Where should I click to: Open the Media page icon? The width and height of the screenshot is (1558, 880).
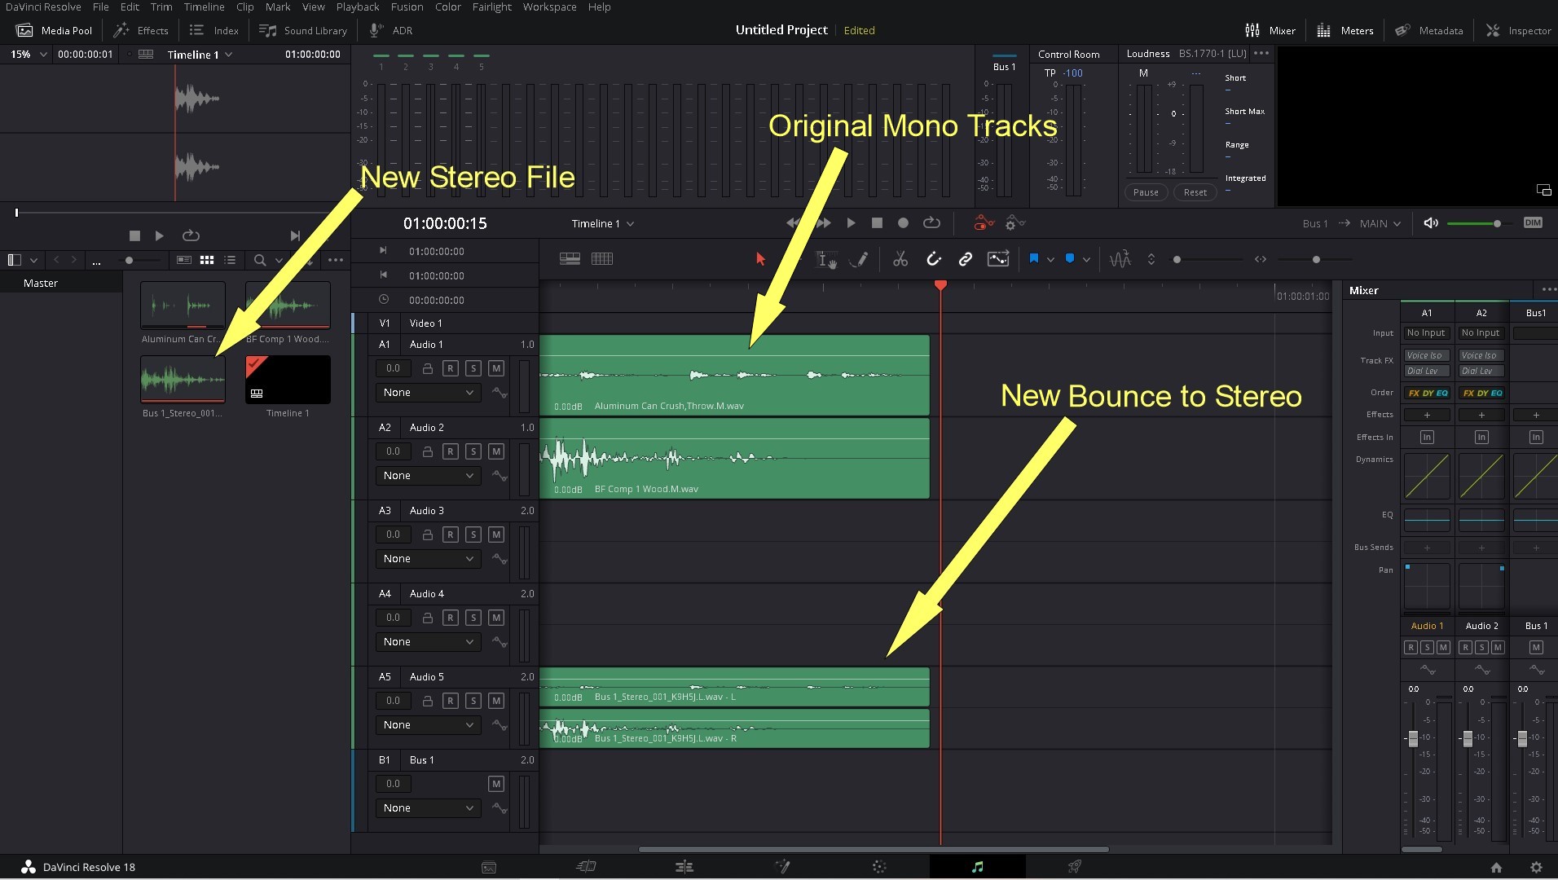[489, 867]
